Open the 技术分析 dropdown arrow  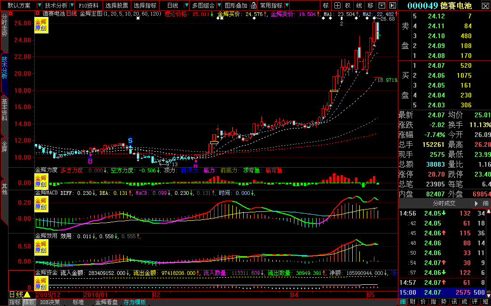(x=72, y=5)
